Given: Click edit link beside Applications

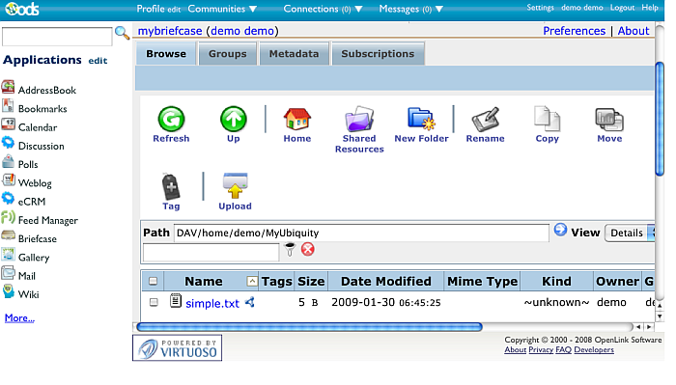Looking at the screenshot, I should coord(98,61).
